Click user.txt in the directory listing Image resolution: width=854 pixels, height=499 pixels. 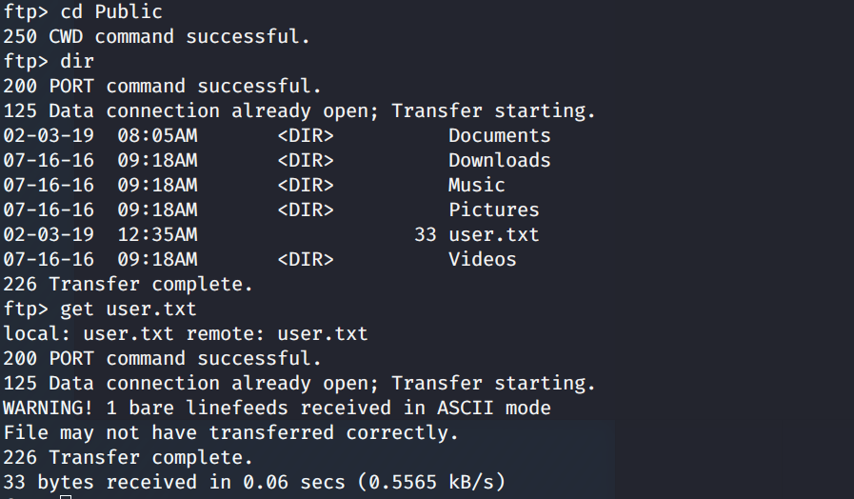(493, 235)
